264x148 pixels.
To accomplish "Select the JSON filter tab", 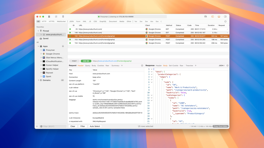I will tap(71, 21).
